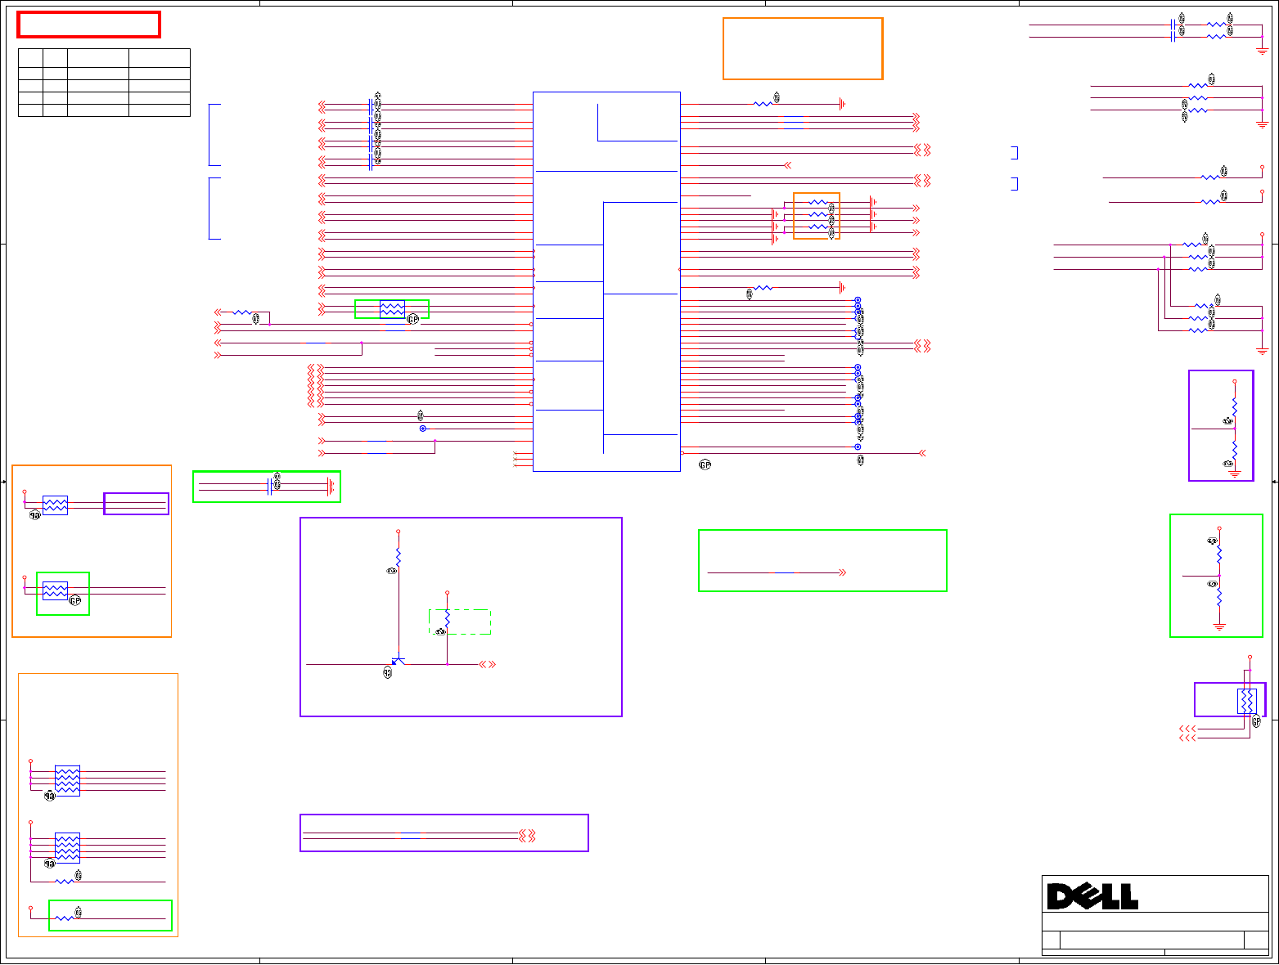This screenshot has height=965, width=1279.
Task: Select the green box with a single arrow net
Action: click(x=822, y=561)
